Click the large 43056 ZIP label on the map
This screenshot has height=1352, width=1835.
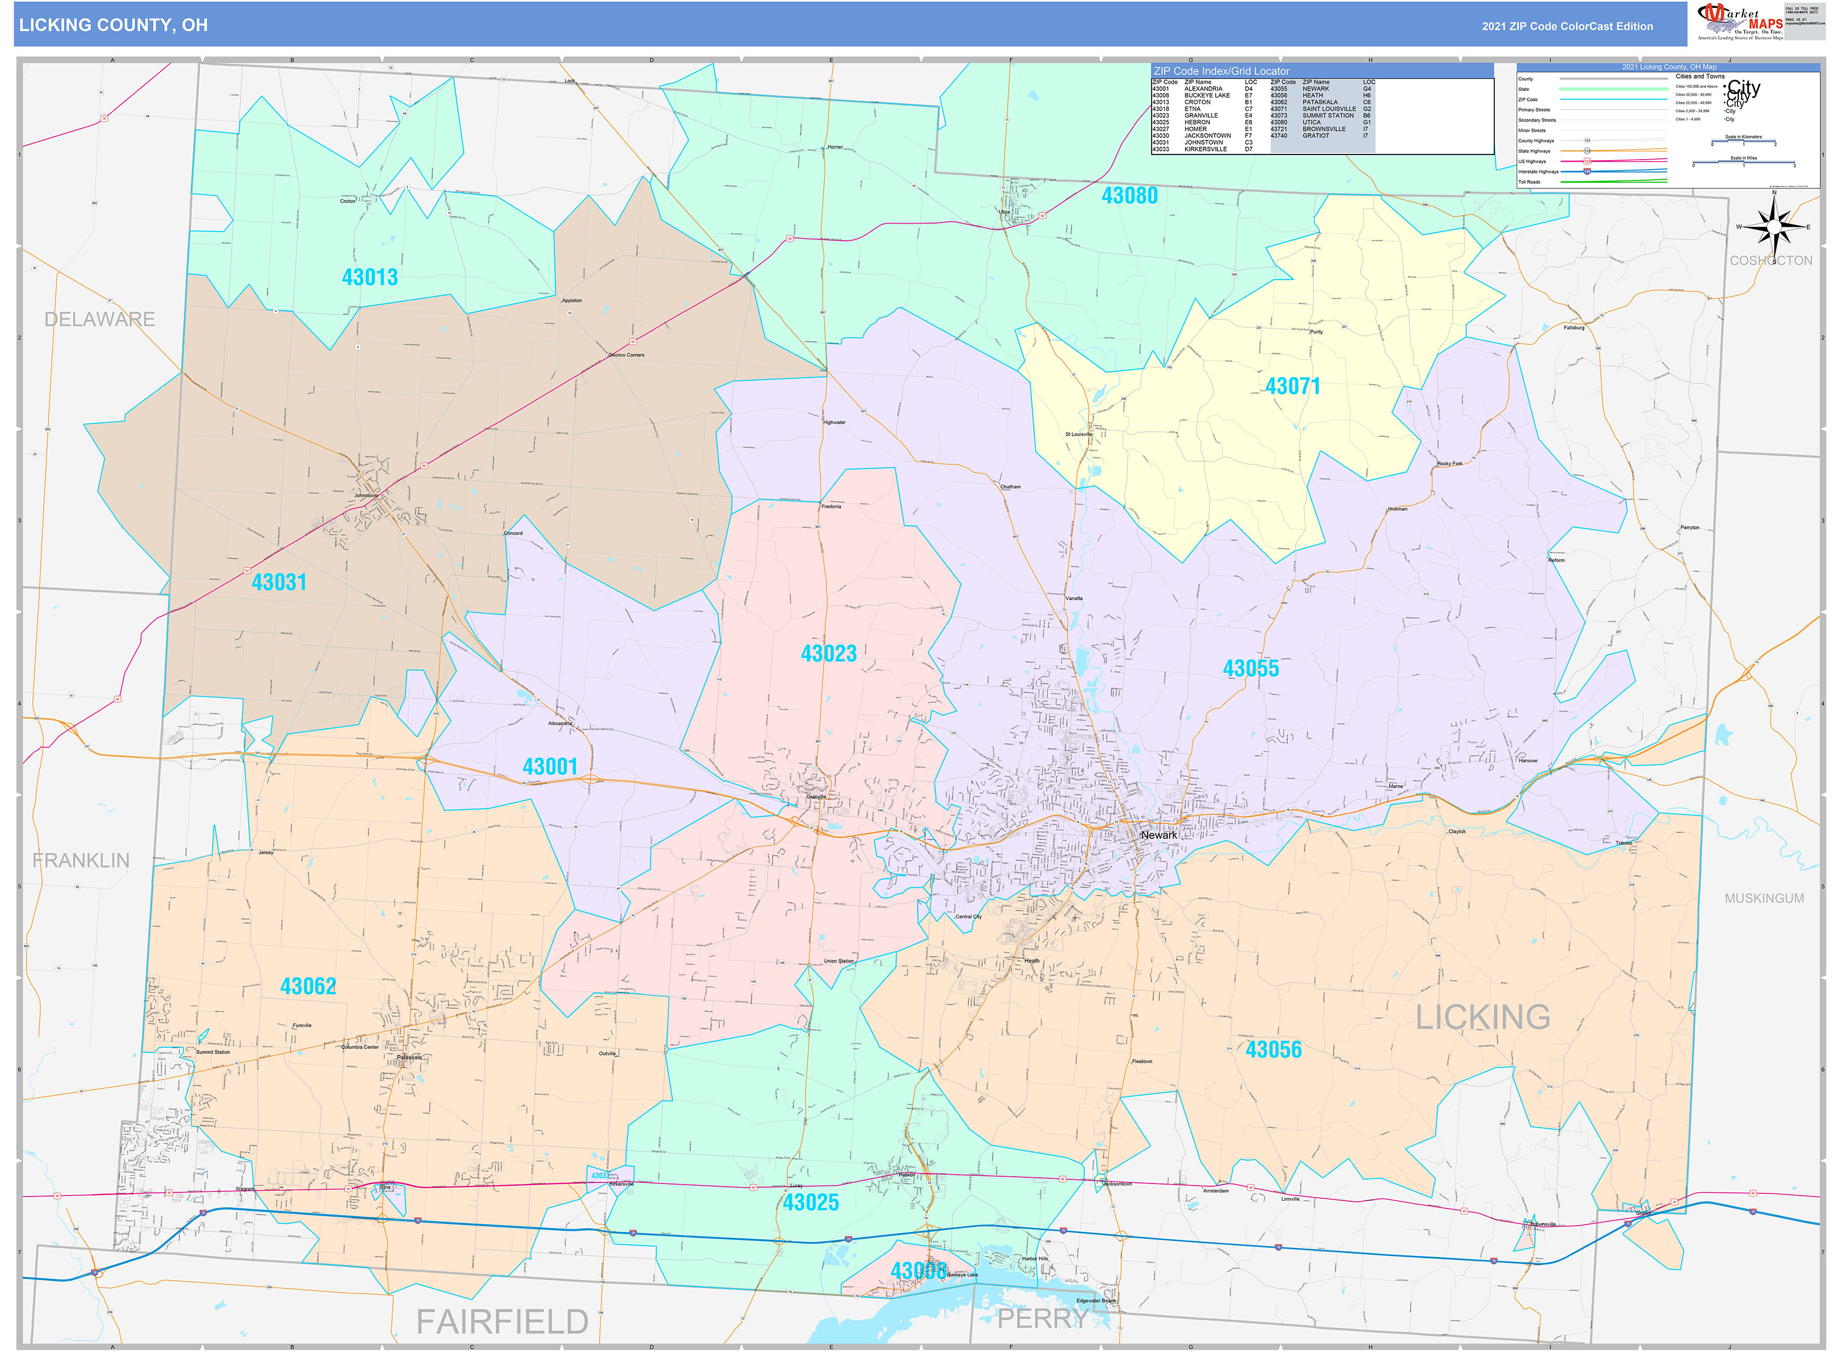tap(1273, 1050)
